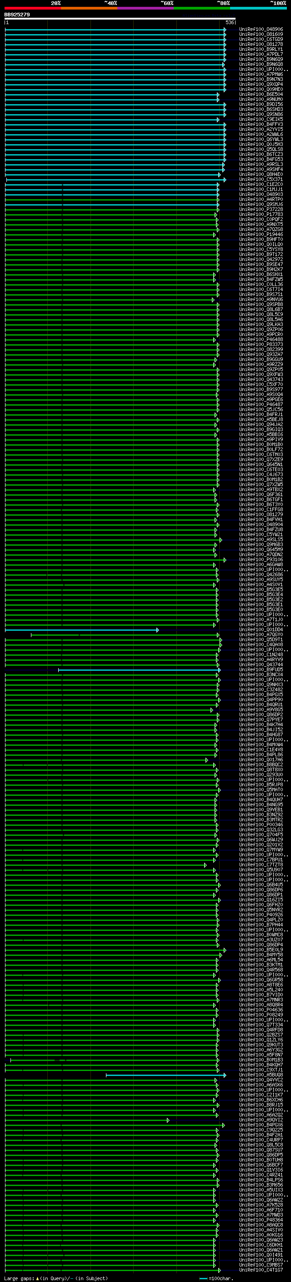Viewport: 291px width, 1282px height.
Task: Open hit UniRef100_C2I1K7
Action: [261, 1096]
